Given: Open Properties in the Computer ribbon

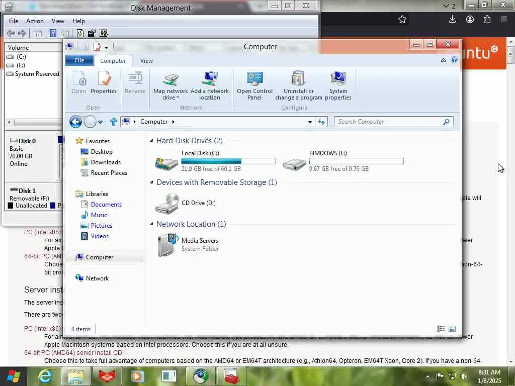Looking at the screenshot, I should click(104, 83).
